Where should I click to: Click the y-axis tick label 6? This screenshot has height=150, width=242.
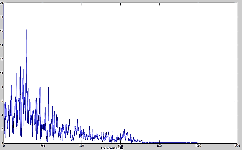[2, 101]
